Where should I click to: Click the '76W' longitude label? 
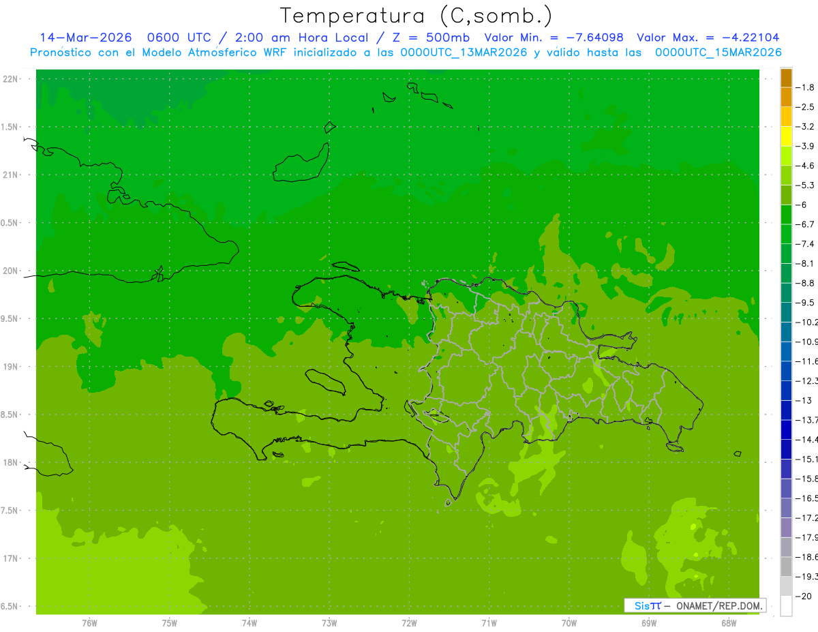tap(89, 623)
